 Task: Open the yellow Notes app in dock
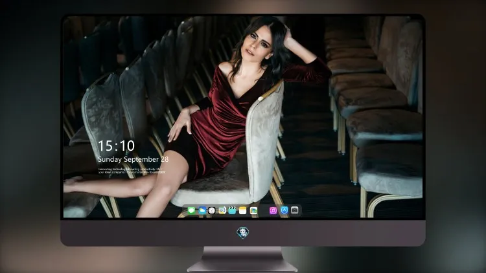(243, 210)
